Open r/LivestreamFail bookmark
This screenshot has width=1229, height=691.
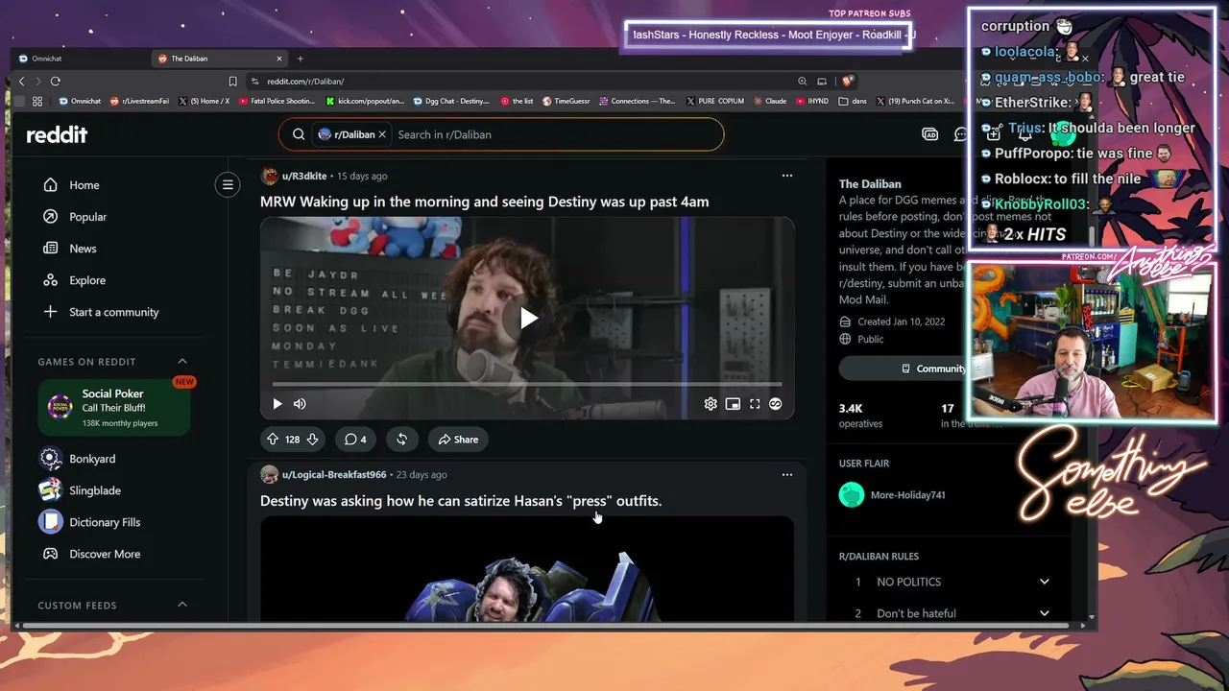coord(139,101)
